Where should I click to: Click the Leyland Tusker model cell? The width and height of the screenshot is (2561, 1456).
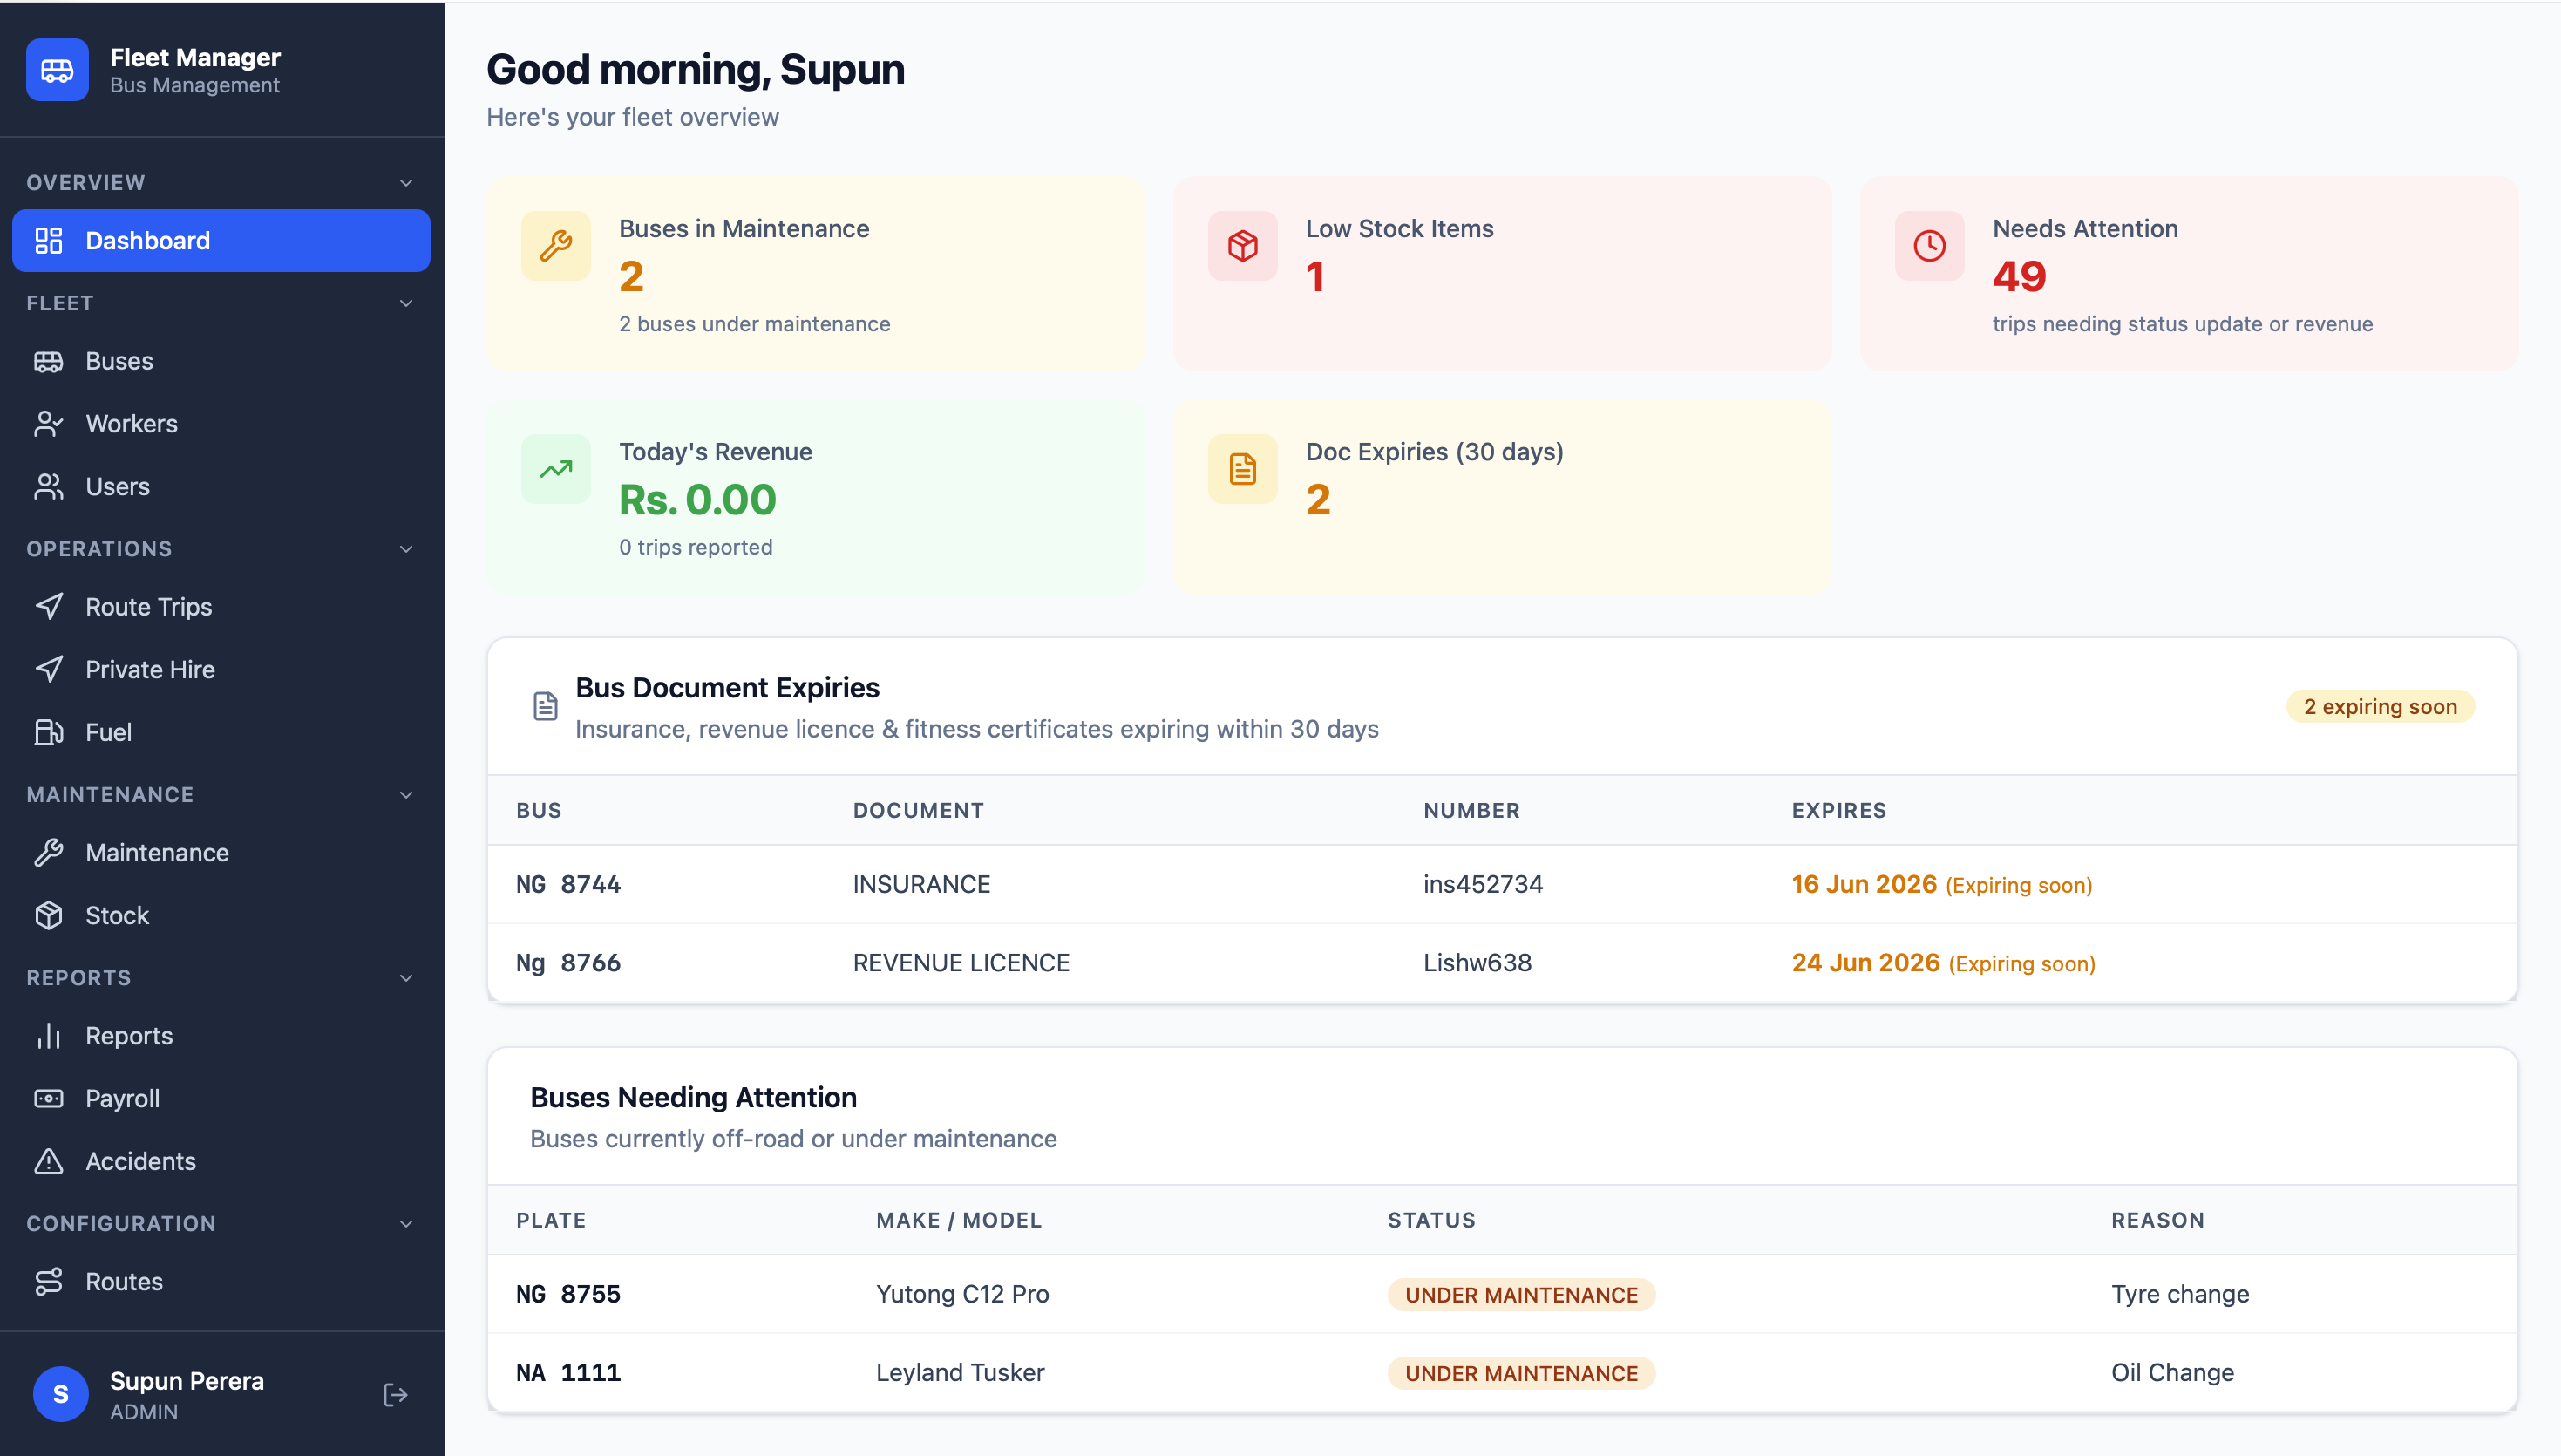960,1373
